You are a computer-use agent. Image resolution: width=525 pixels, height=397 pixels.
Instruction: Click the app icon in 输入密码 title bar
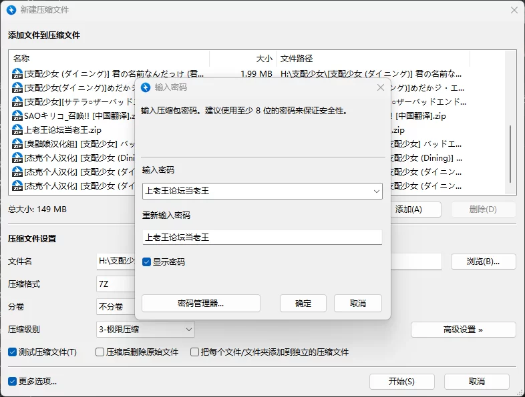point(146,87)
